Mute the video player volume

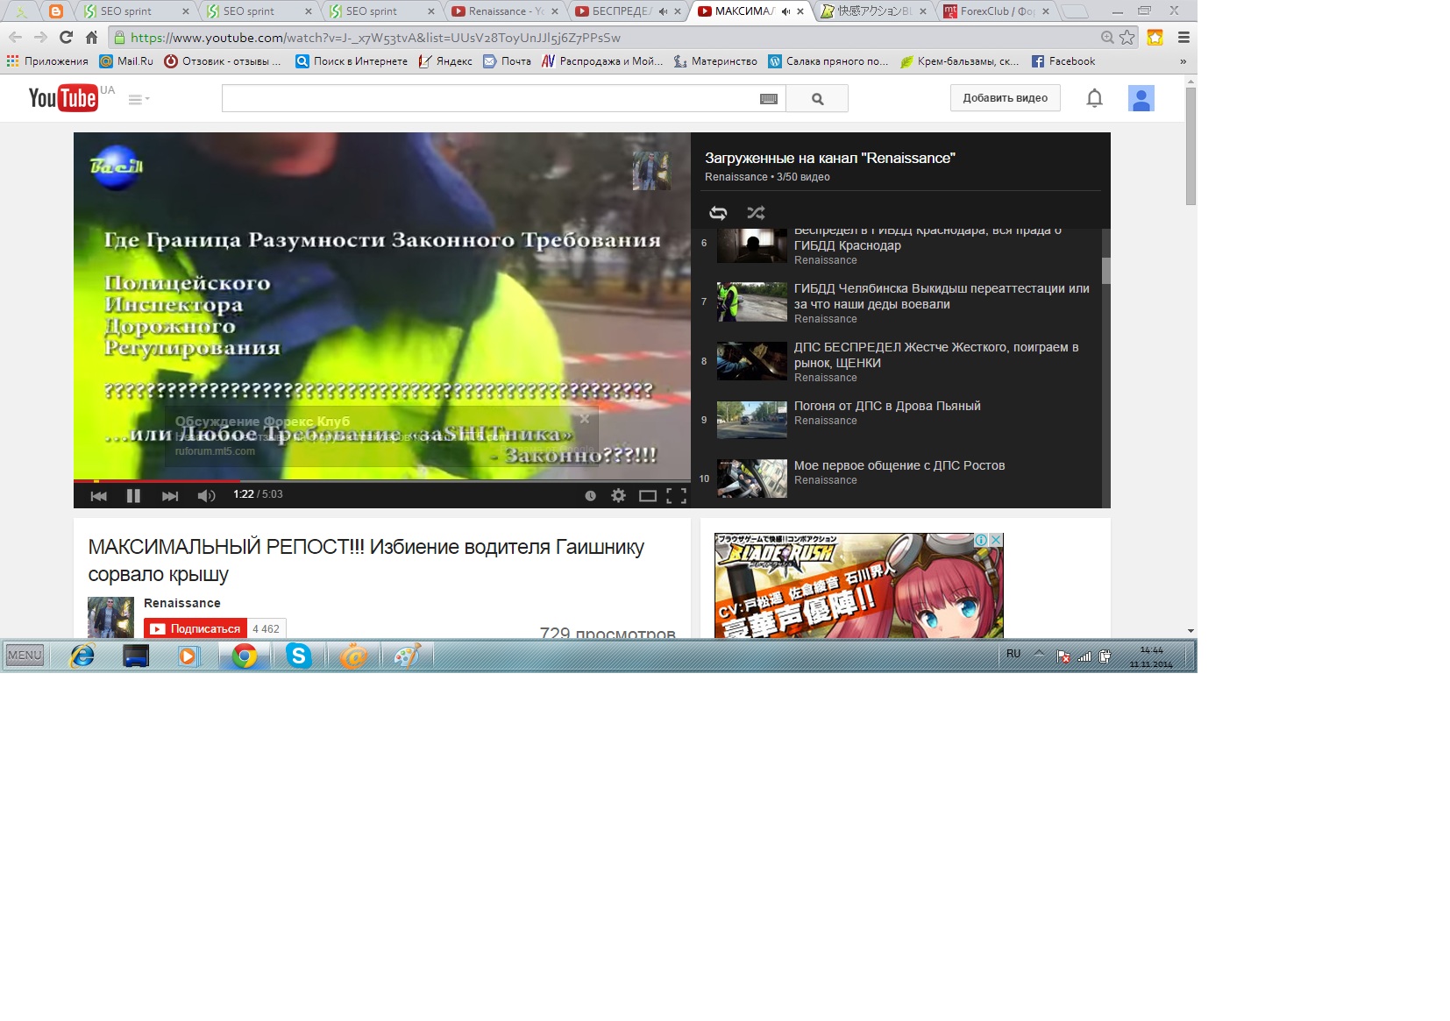click(x=206, y=496)
